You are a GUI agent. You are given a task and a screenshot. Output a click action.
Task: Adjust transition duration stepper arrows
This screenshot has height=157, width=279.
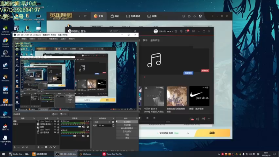click(113, 126)
